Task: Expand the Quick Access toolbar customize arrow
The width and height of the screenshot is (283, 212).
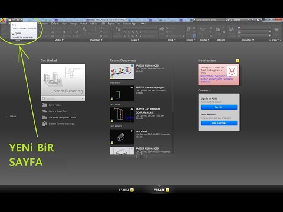Action: click(x=21, y=19)
